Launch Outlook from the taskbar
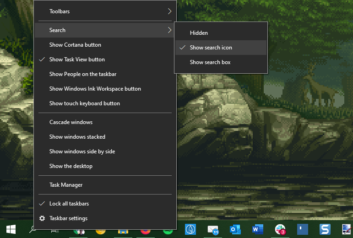This screenshot has height=238, width=353. (x=235, y=229)
